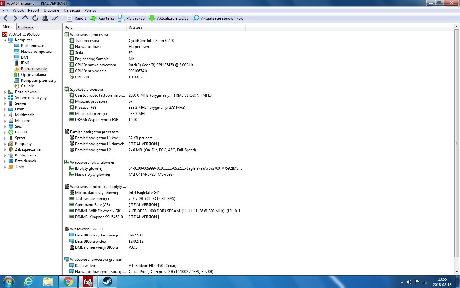Expand the Sieć tree node
Viewport: 460px width, 288px height.
(x=5, y=127)
